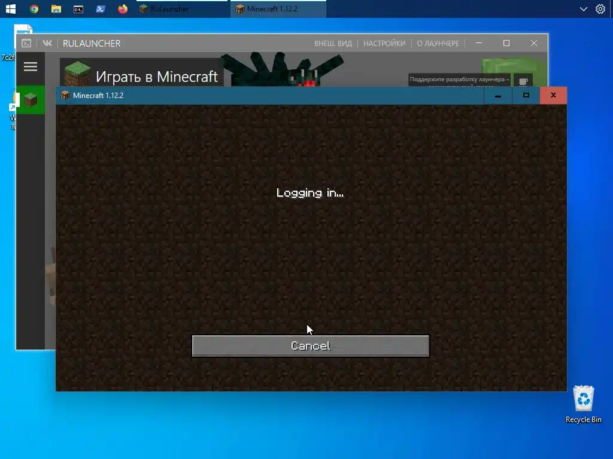Viewport: 613px width, 459px height.
Task: Launch Firefox from the taskbar
Action: 123,8
